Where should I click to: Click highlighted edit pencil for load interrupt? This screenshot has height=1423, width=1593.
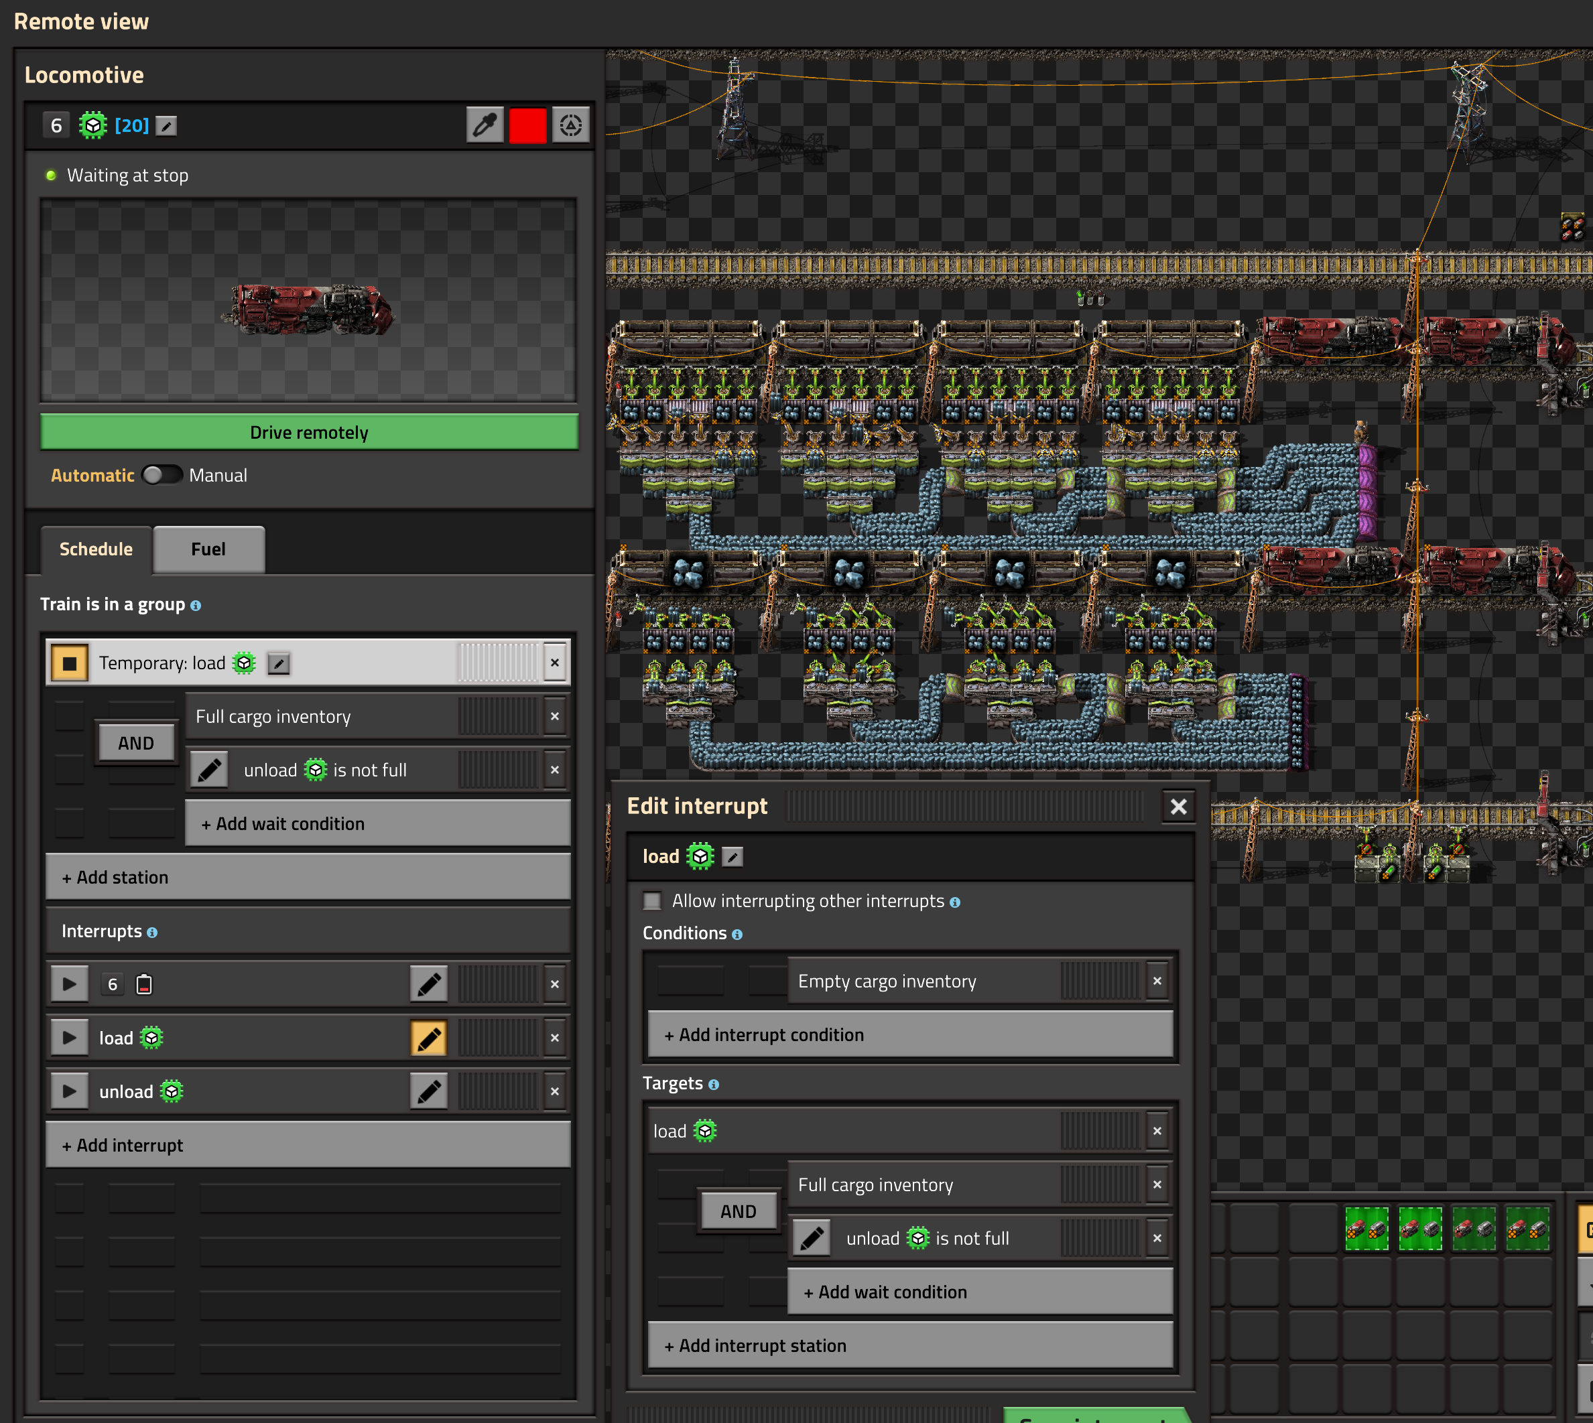[428, 1038]
